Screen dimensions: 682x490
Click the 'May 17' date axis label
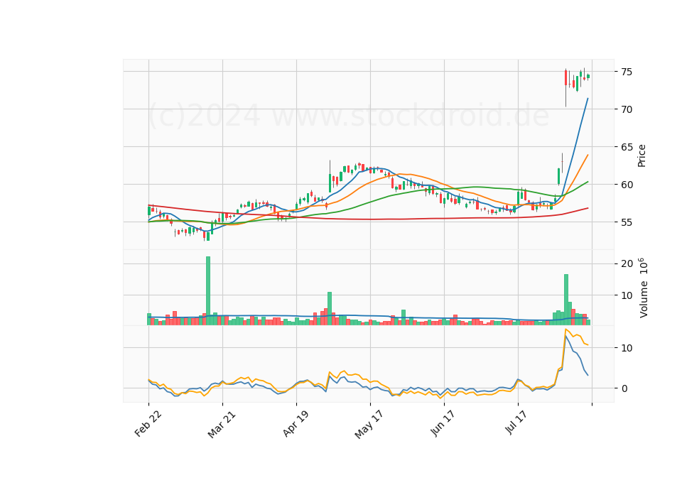tap(369, 425)
